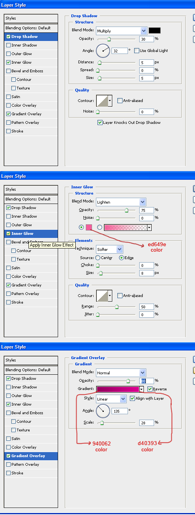Open the Lighten blend mode dropdown

pos(121,202)
